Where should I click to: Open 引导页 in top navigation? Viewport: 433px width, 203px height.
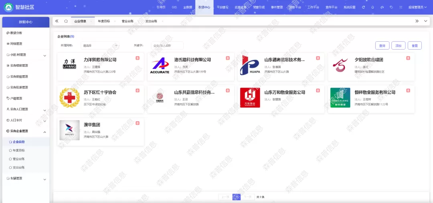pyautogui.click(x=161, y=8)
